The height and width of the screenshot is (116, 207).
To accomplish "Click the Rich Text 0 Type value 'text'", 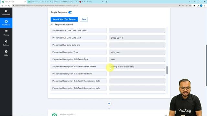I will [137, 59].
